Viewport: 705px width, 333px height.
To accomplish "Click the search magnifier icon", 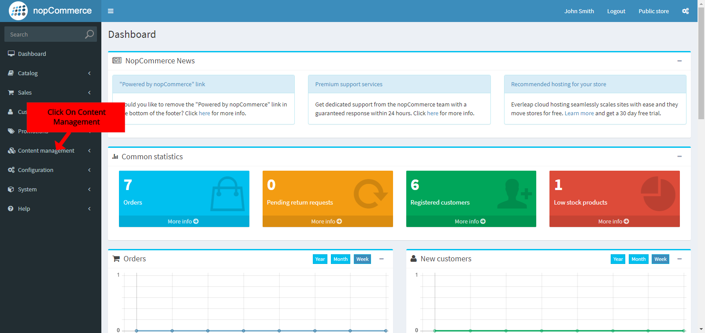I will click(x=89, y=34).
